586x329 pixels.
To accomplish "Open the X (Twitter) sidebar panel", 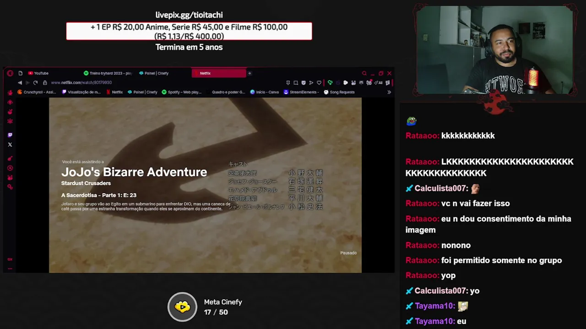I will [x=10, y=145].
